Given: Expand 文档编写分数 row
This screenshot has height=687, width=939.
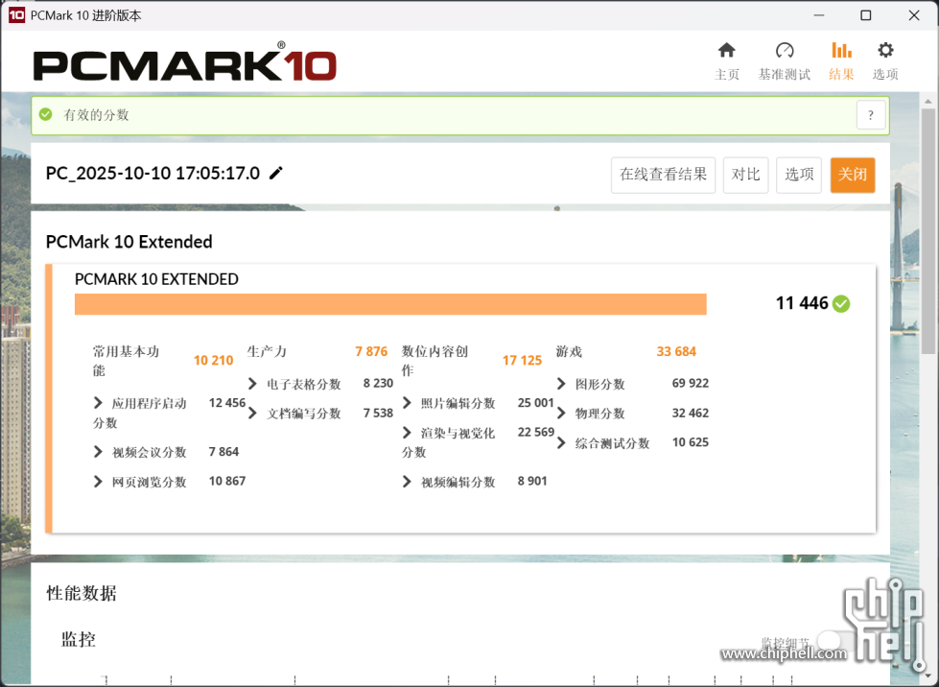Looking at the screenshot, I should 252,414.
